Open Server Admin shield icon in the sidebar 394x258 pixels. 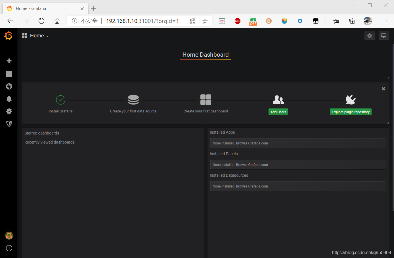[9, 124]
